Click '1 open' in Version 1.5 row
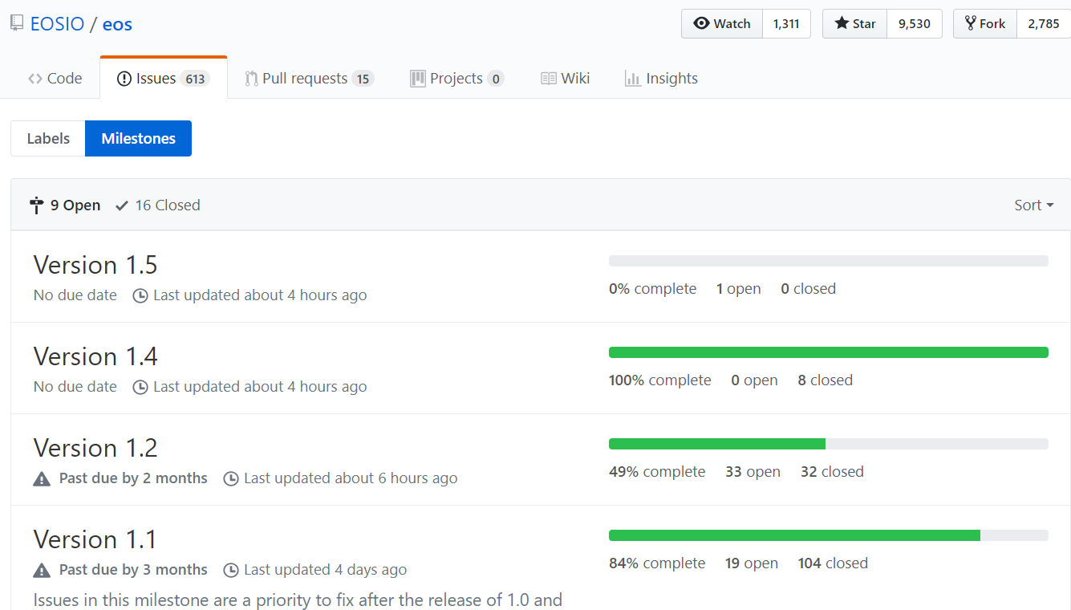 (x=739, y=289)
